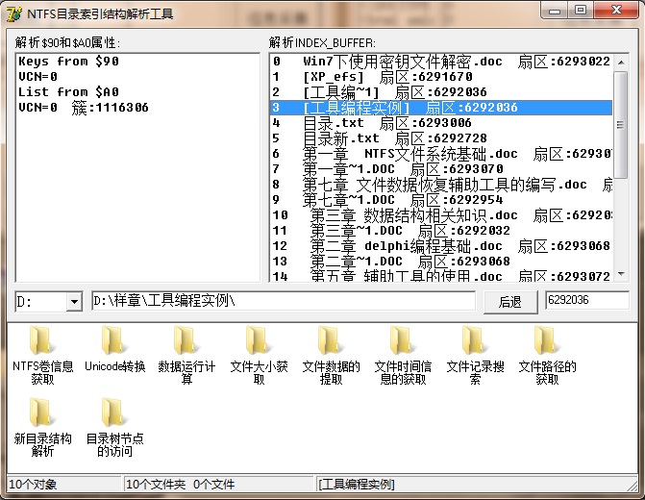This screenshot has width=645, height=500.
Task: Click the '10个文件夹 0个文件' status entry
Action: click(180, 485)
